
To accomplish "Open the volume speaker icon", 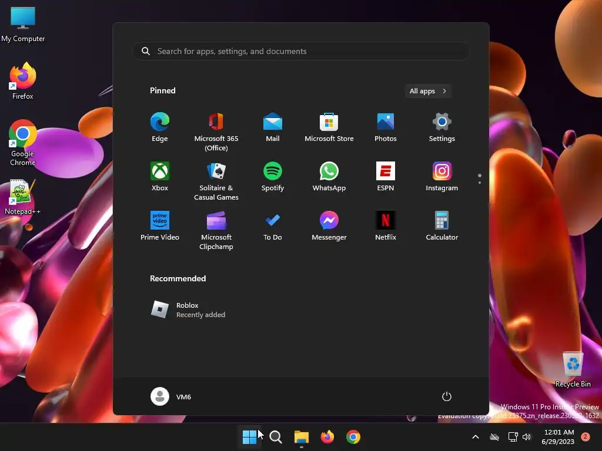I will coord(527,437).
